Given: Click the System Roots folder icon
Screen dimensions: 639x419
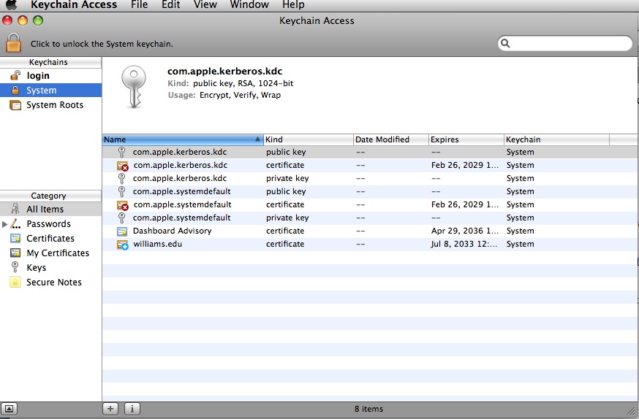Looking at the screenshot, I should pyautogui.click(x=15, y=105).
